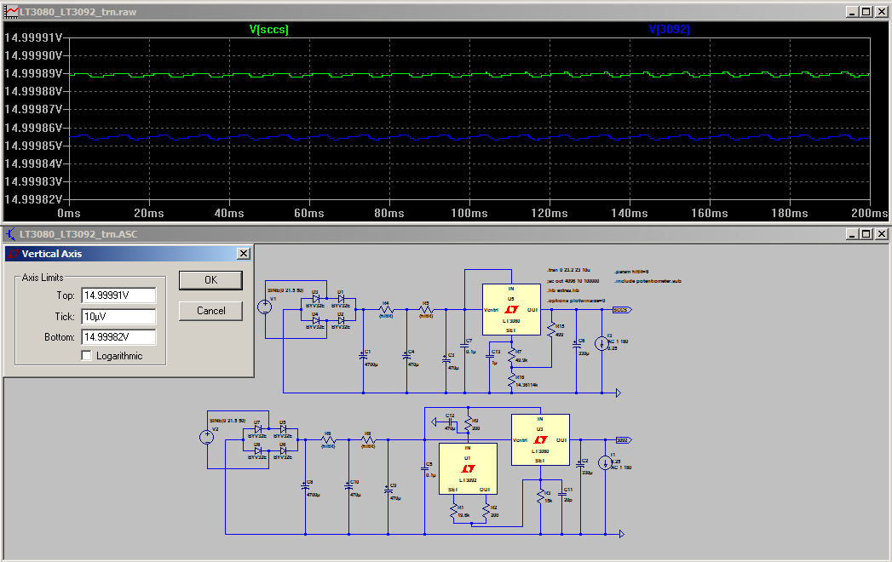Click resistor R15 at upper output
This screenshot has height=562, width=892.
(551, 330)
